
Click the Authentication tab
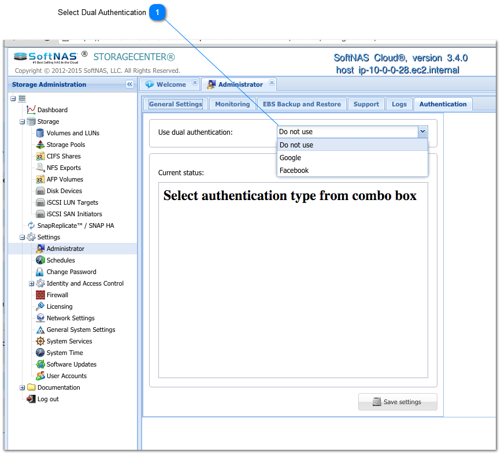(443, 104)
